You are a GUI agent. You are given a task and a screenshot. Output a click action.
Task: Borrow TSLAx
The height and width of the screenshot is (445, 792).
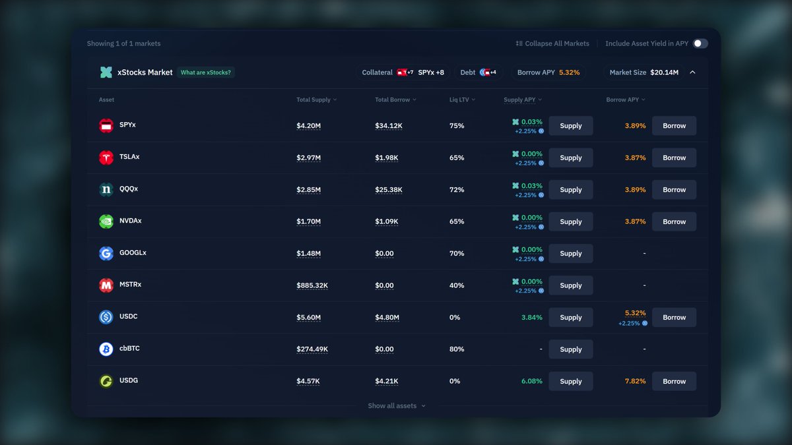(675, 158)
